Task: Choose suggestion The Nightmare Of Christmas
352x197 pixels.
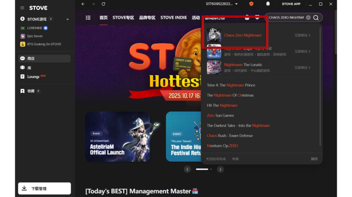Action: 230,95
